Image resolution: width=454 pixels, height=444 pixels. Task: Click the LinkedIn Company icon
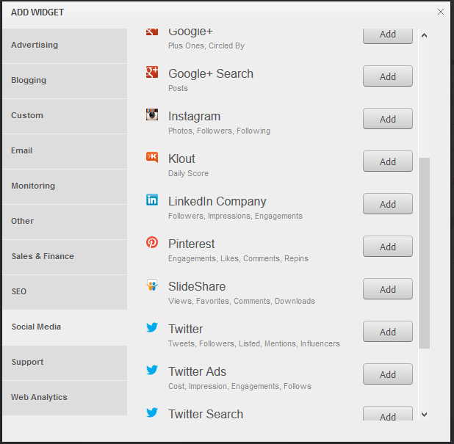(x=152, y=200)
